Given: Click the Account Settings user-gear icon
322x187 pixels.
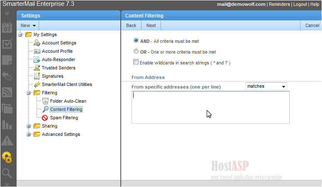Looking at the screenshot, I should [37, 43].
